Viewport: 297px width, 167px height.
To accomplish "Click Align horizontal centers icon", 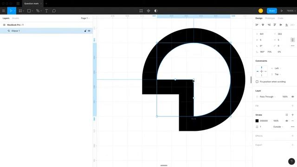I will click(263, 25).
